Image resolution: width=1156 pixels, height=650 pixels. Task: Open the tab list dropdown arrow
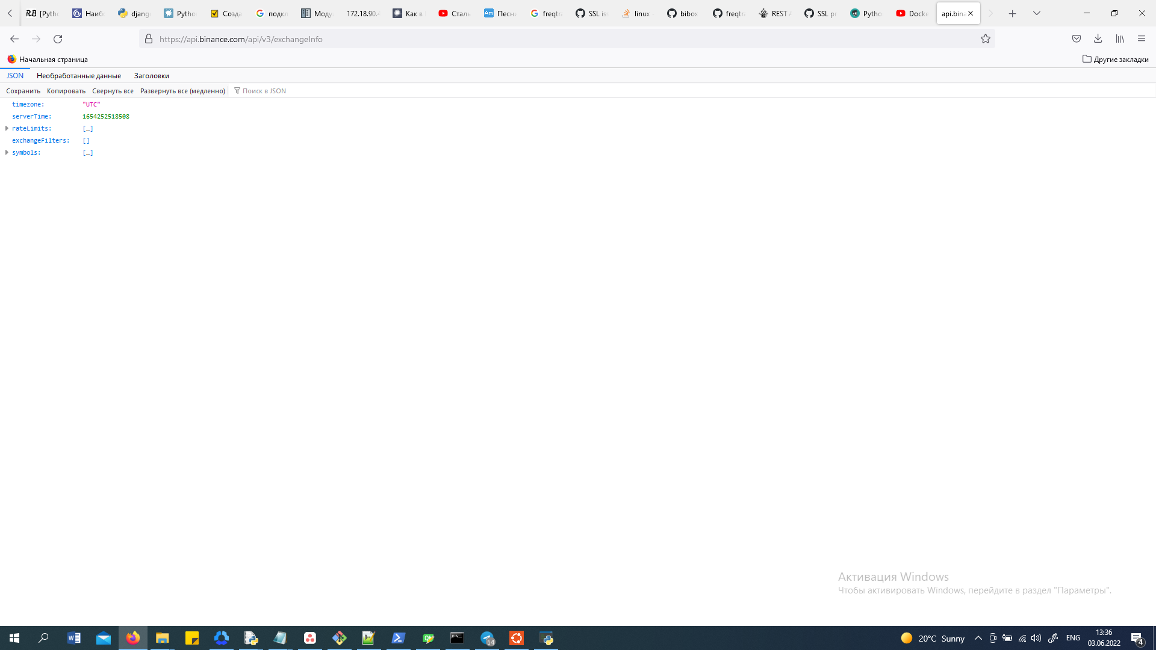(x=1036, y=13)
